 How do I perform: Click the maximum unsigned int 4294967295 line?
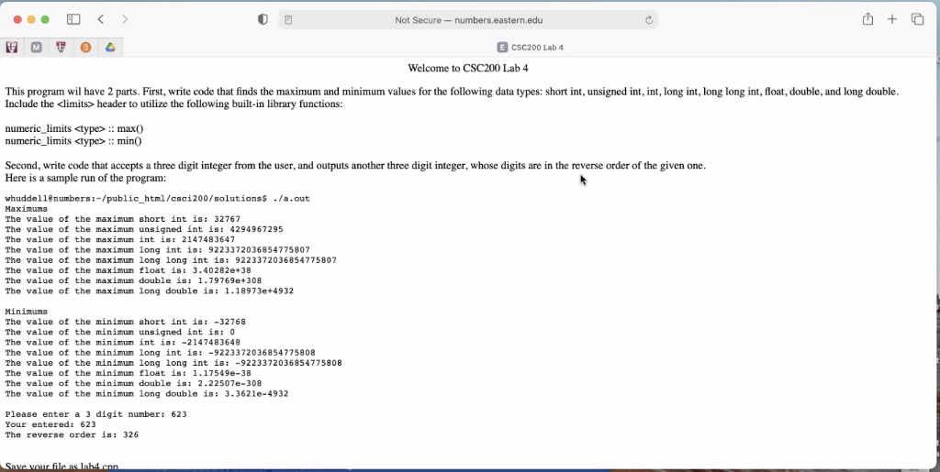(x=144, y=229)
